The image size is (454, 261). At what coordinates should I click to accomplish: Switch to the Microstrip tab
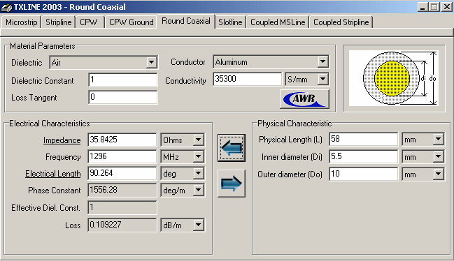click(x=21, y=22)
